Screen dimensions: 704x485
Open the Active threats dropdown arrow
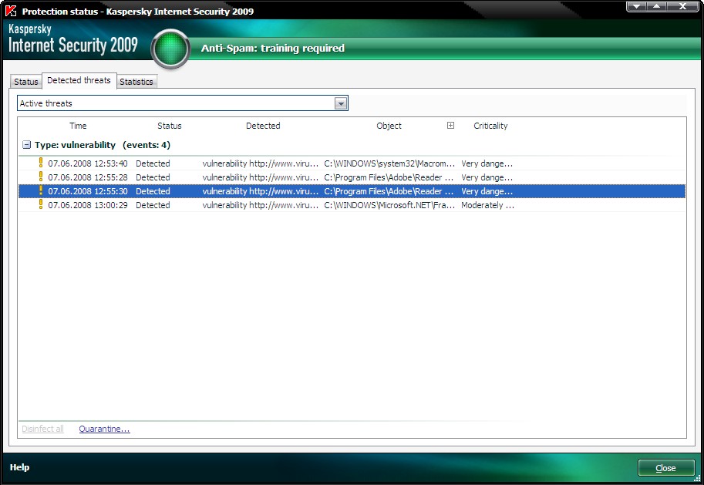click(x=341, y=103)
